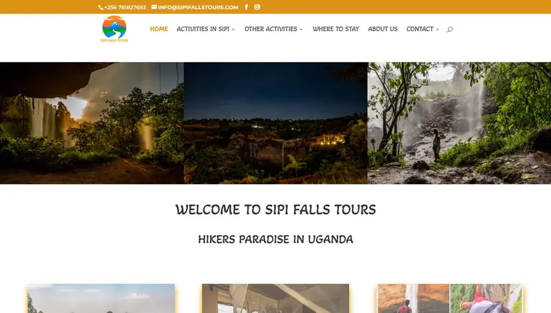Screen dimensions: 551x313
Task: Open the About Us page
Action: 383,29
